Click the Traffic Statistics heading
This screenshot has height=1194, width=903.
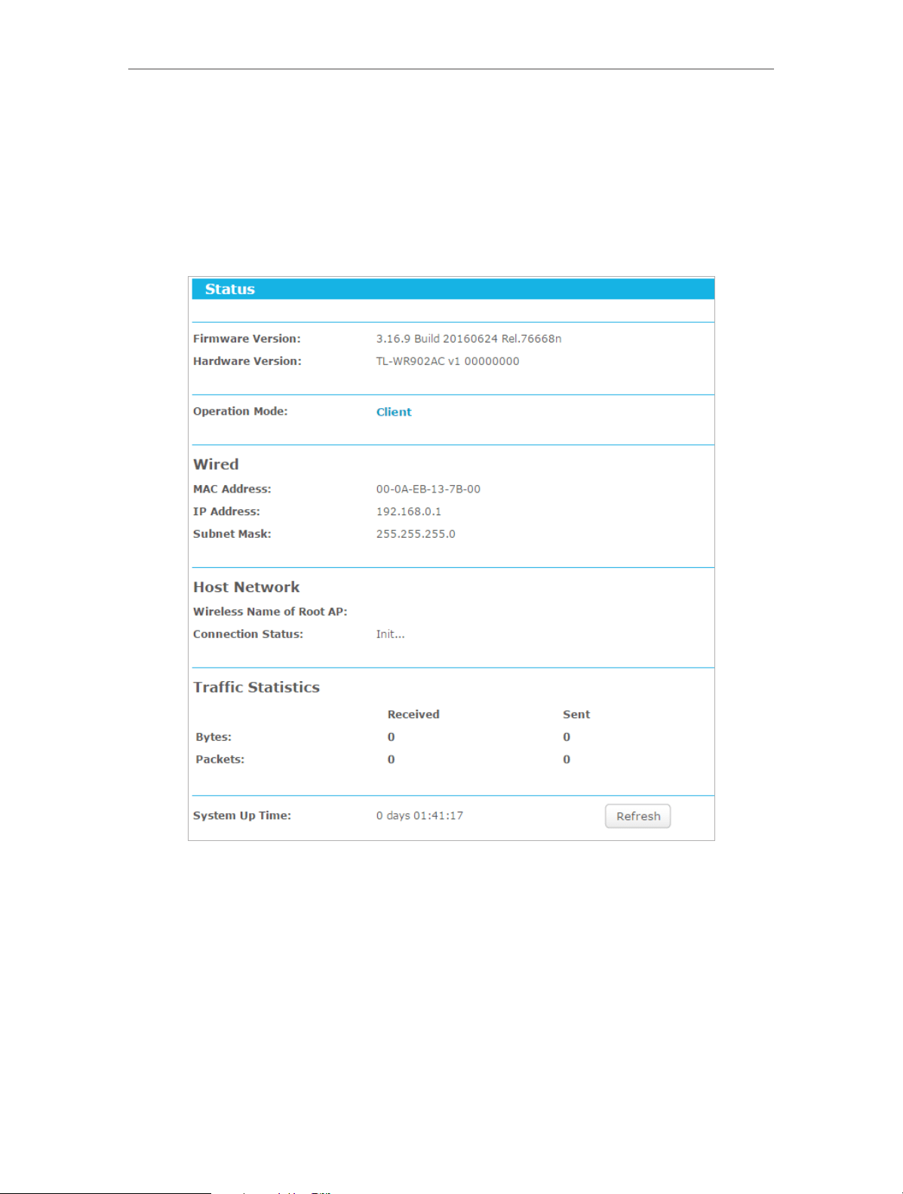(256, 687)
